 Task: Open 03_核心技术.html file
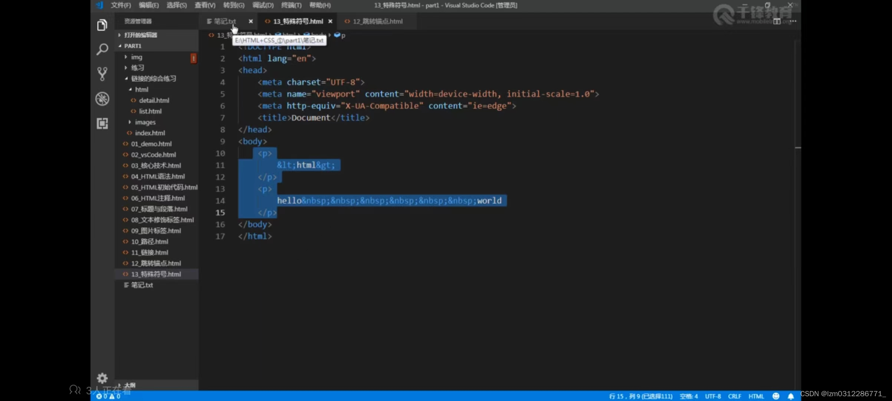pos(157,165)
